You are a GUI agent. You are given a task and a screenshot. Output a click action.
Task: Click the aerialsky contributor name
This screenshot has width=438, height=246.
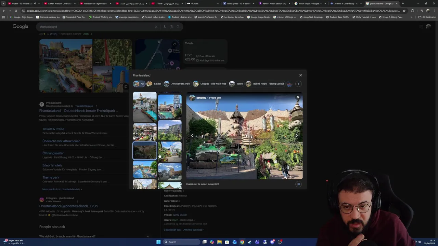click(x=201, y=98)
